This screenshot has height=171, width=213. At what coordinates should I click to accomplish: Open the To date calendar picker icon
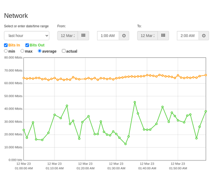pos(163,36)
